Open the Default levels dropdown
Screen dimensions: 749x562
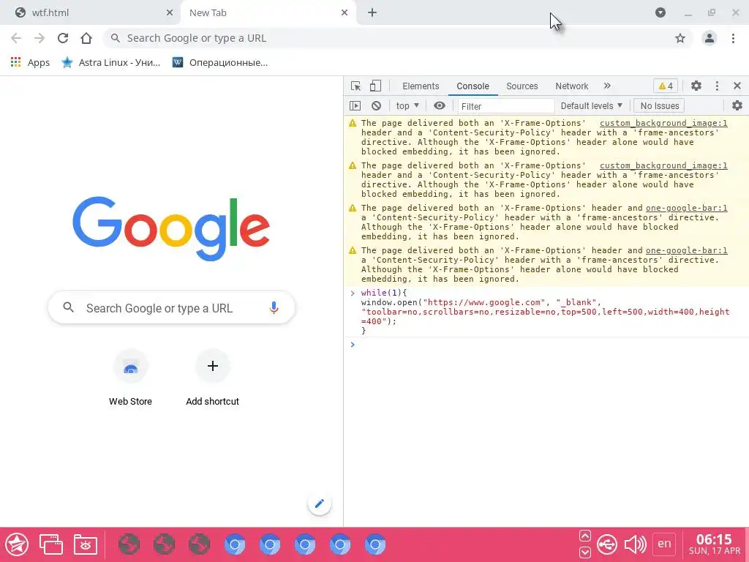591,105
